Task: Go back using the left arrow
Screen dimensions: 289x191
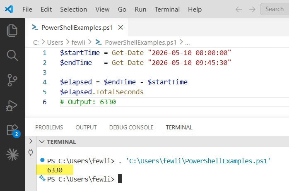Action: 238,9
